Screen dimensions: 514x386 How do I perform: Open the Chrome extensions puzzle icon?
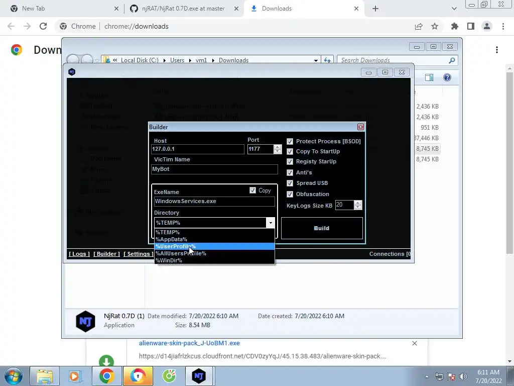455,26
